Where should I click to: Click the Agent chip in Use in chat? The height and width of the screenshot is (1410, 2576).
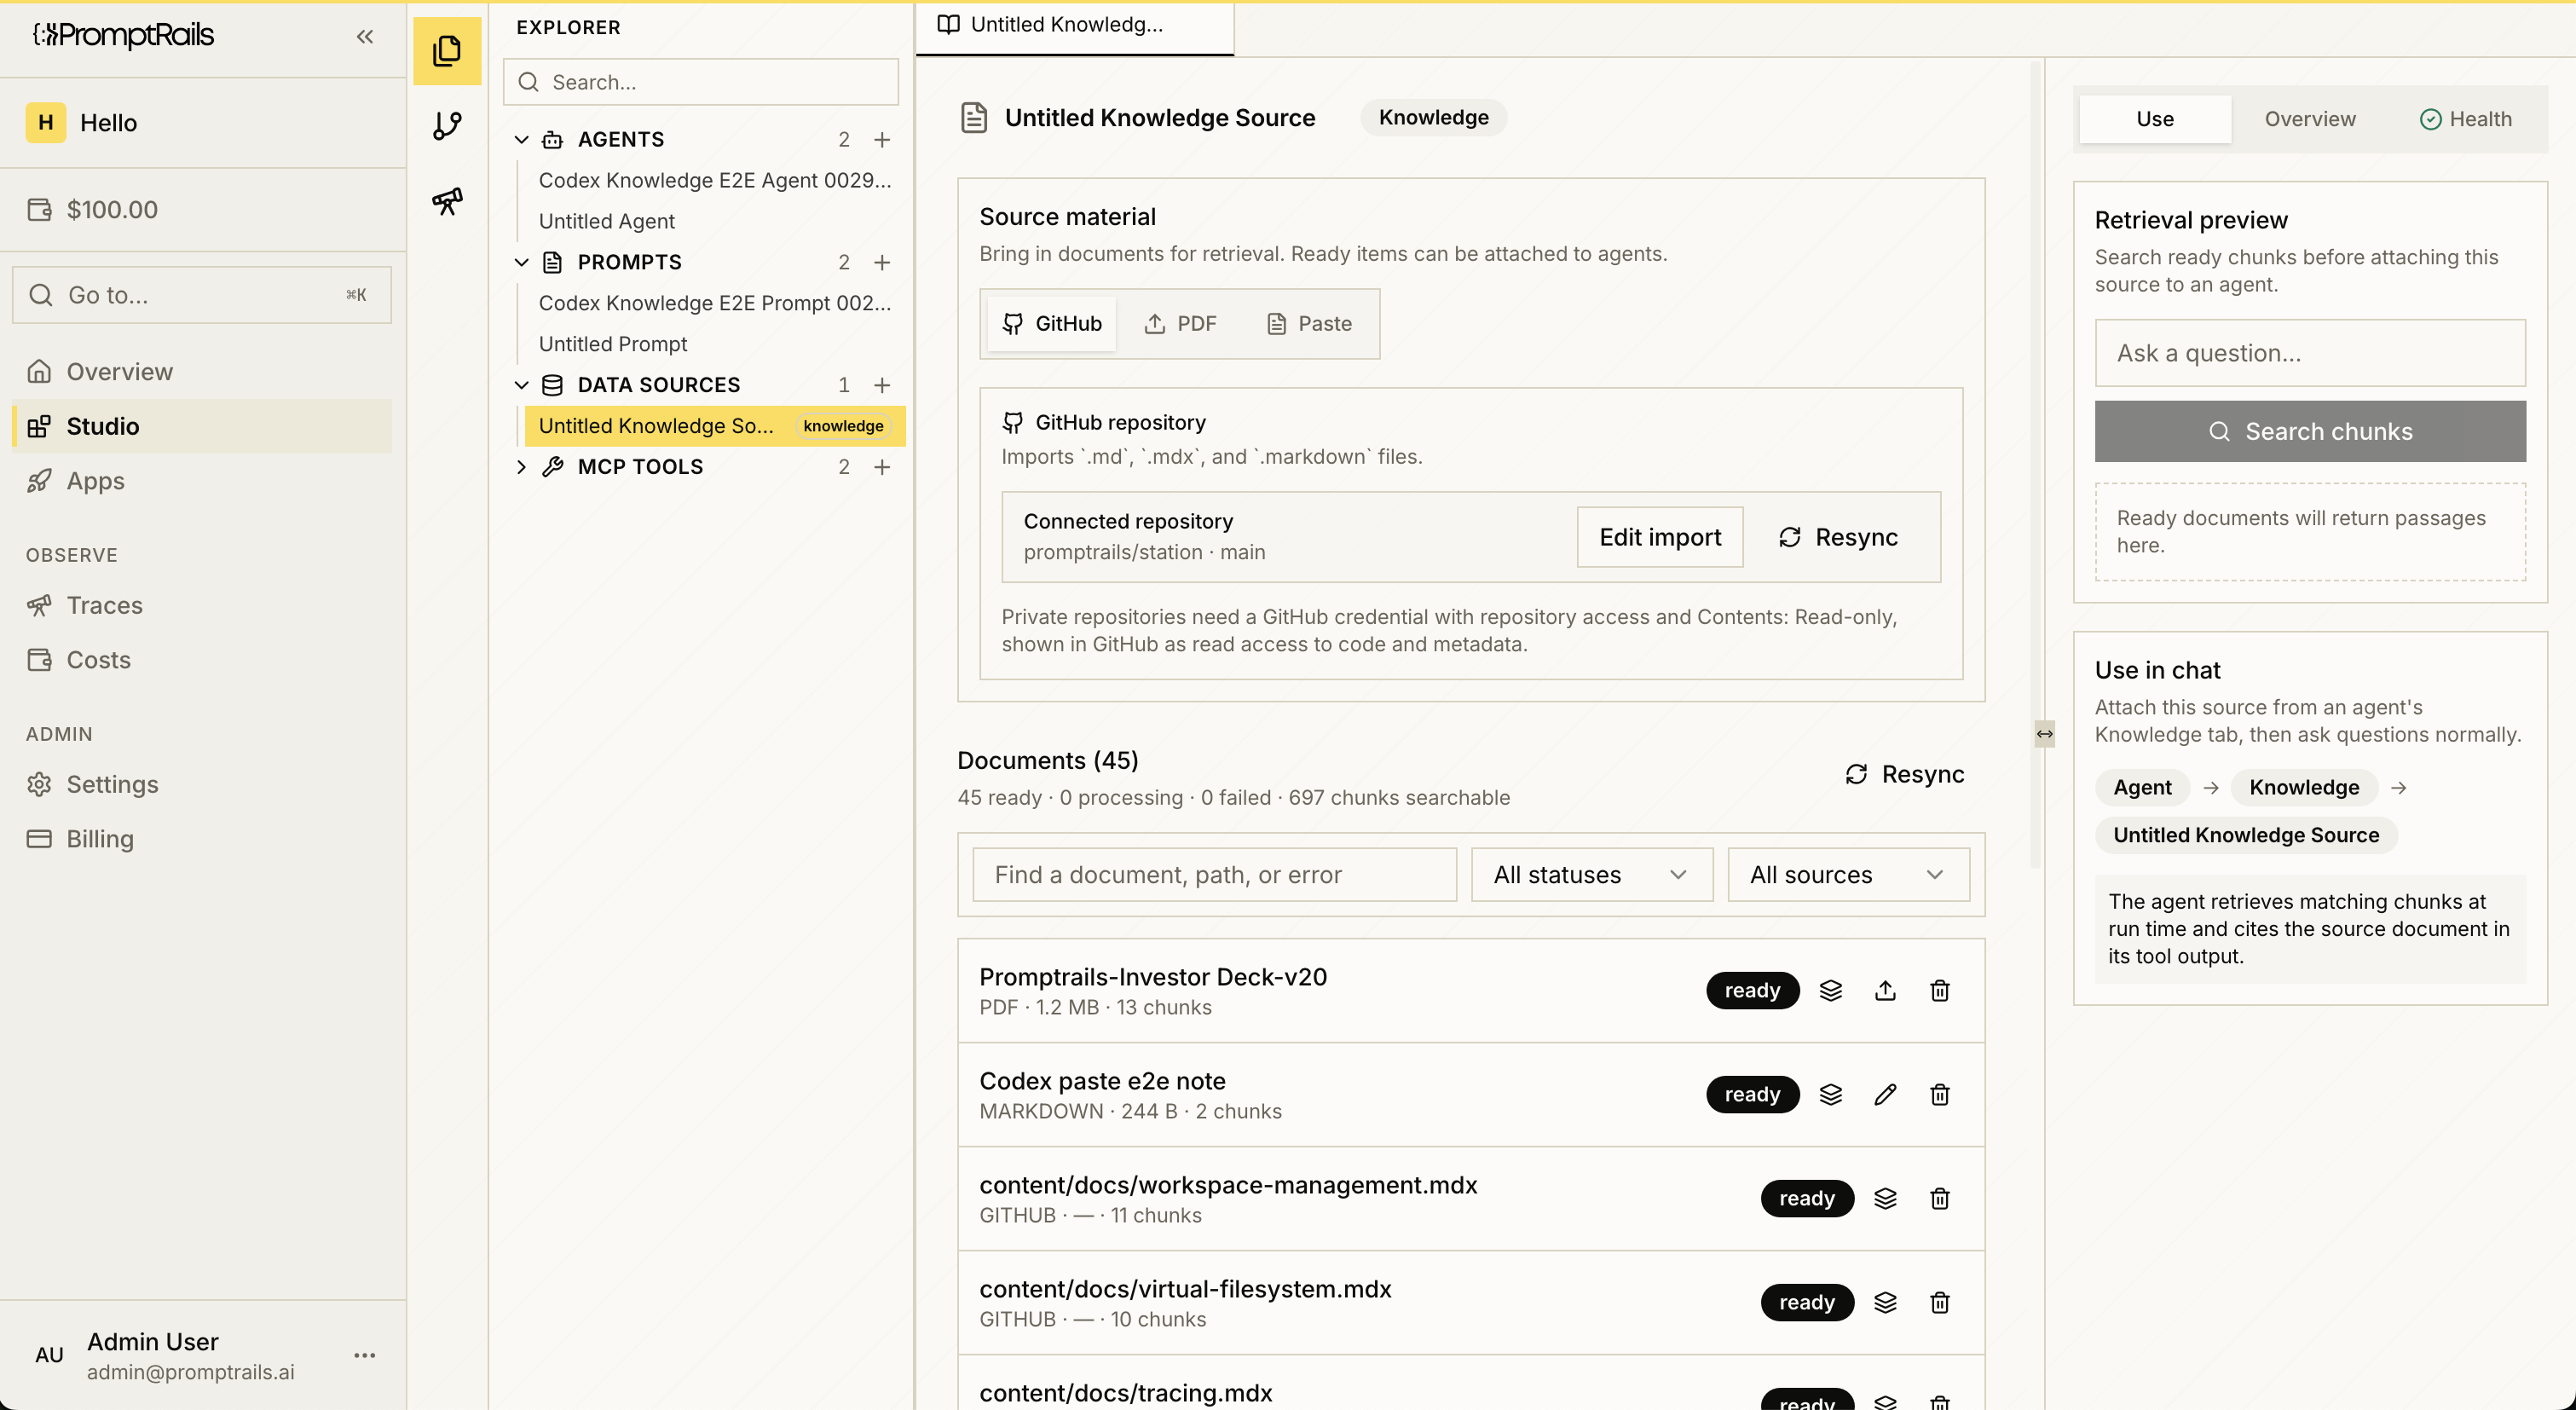point(2142,788)
